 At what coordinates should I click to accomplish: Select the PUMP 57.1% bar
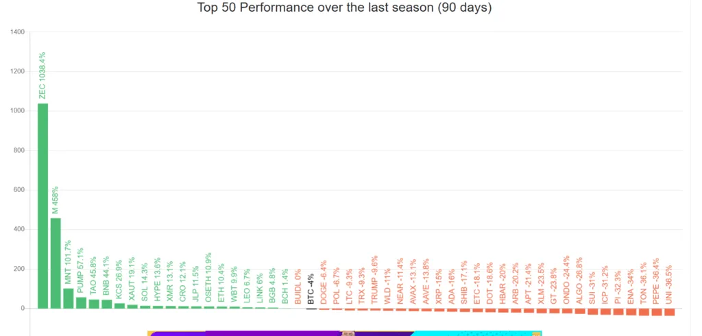pyautogui.click(x=81, y=302)
